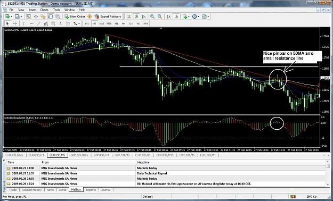This screenshot has width=333, height=201.
Task: Open the Insert menu
Action: coord(33,10)
